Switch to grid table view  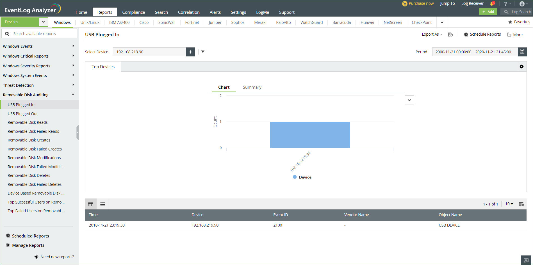point(91,204)
